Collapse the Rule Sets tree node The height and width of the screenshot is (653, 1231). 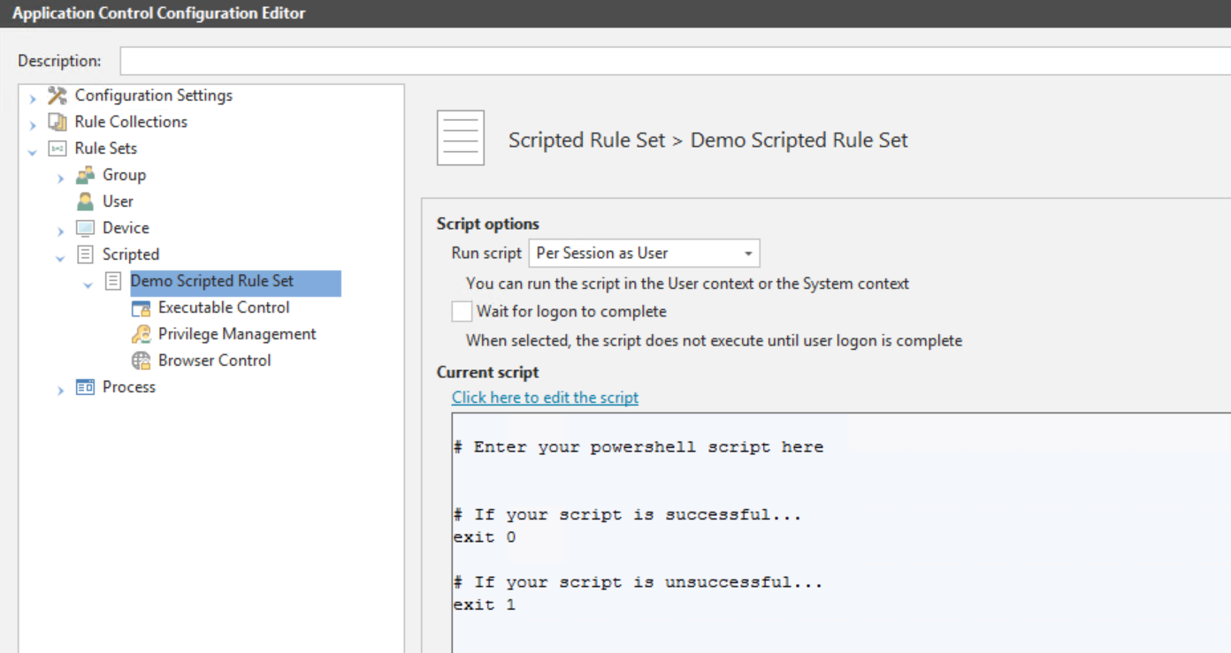coord(33,151)
